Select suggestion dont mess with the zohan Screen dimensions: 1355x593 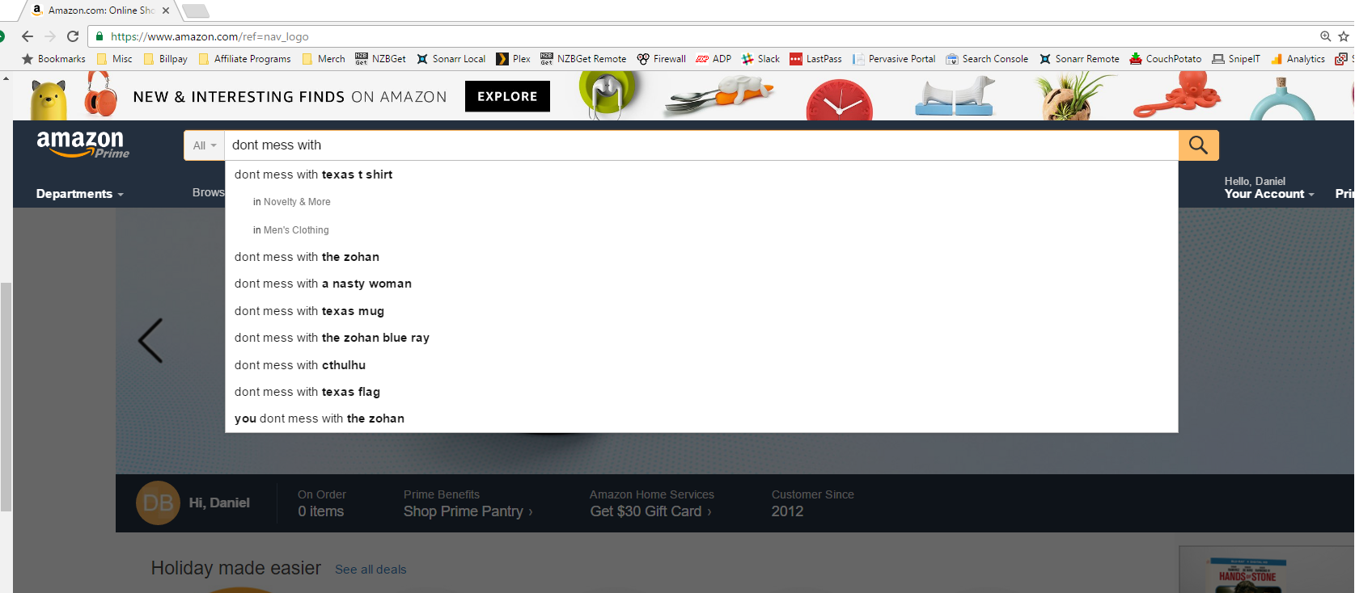(701, 257)
